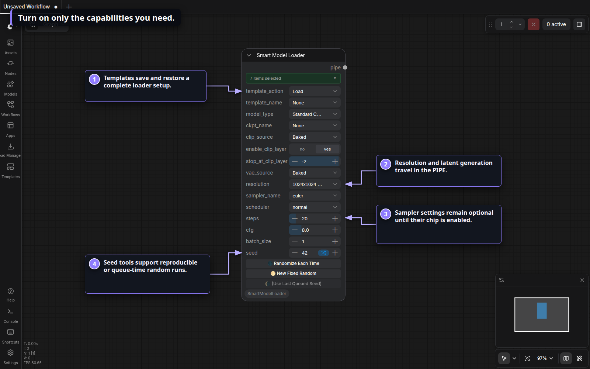Image resolution: width=590 pixels, height=369 pixels.
Task: Increment batch count with up arrow
Action: [x=511, y=22]
